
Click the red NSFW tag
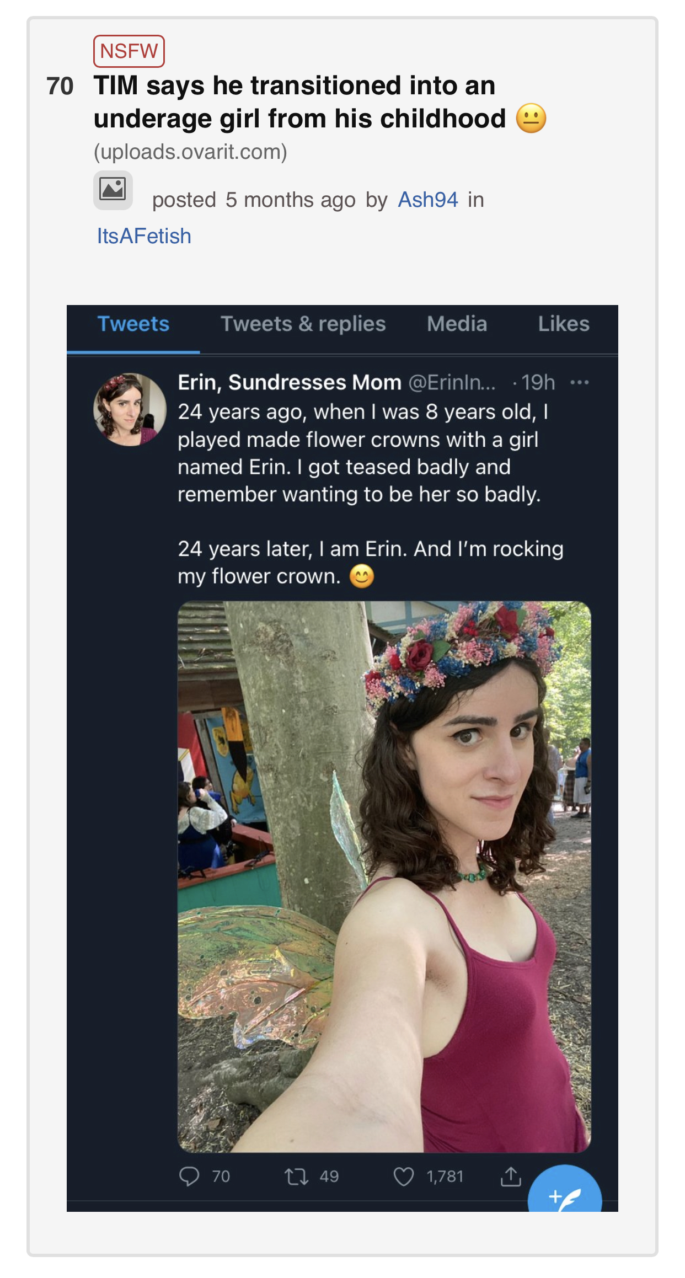(x=129, y=51)
